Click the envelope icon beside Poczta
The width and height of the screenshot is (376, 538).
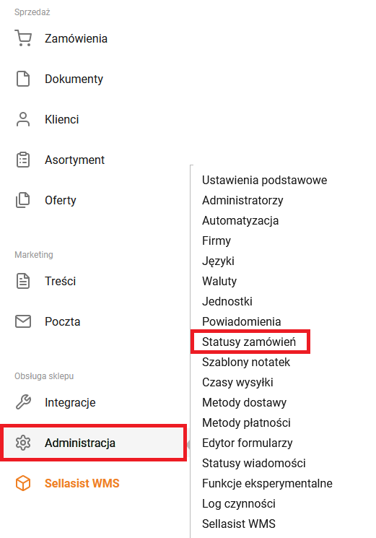click(23, 321)
